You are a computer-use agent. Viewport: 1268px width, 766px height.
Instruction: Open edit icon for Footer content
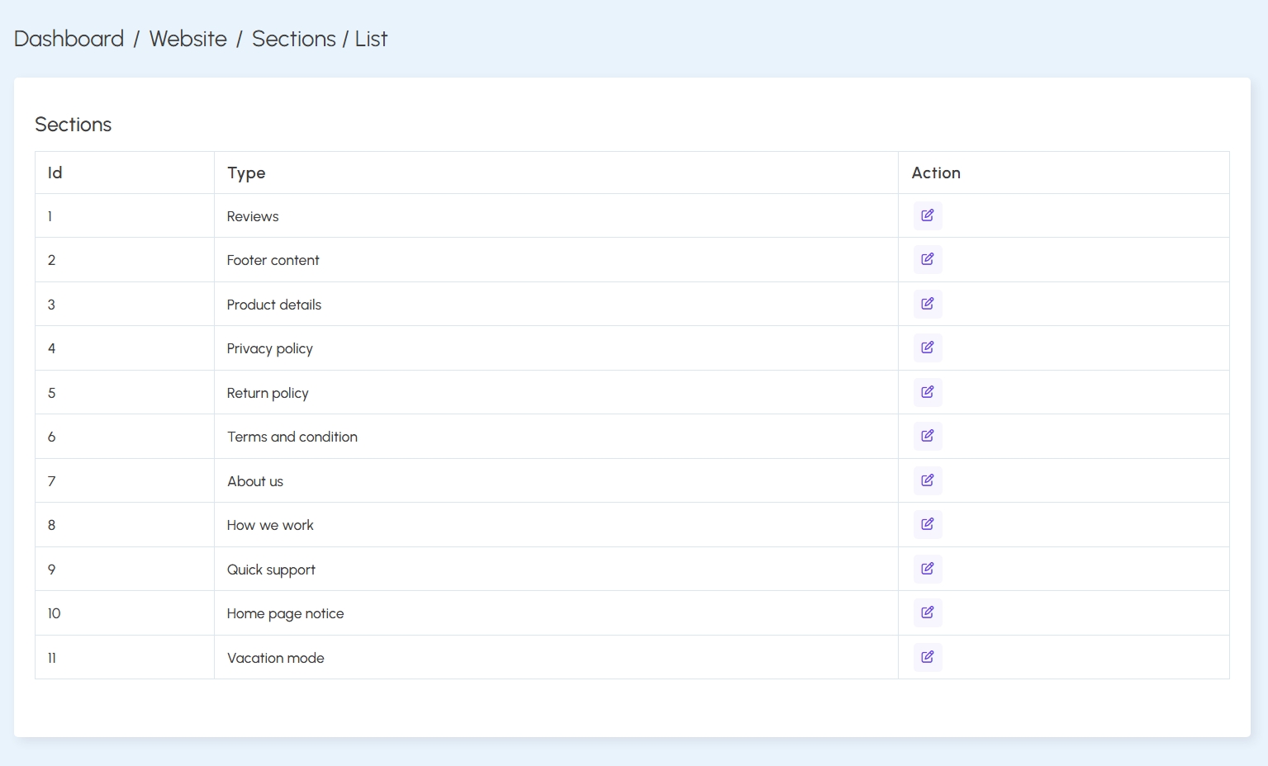(928, 259)
